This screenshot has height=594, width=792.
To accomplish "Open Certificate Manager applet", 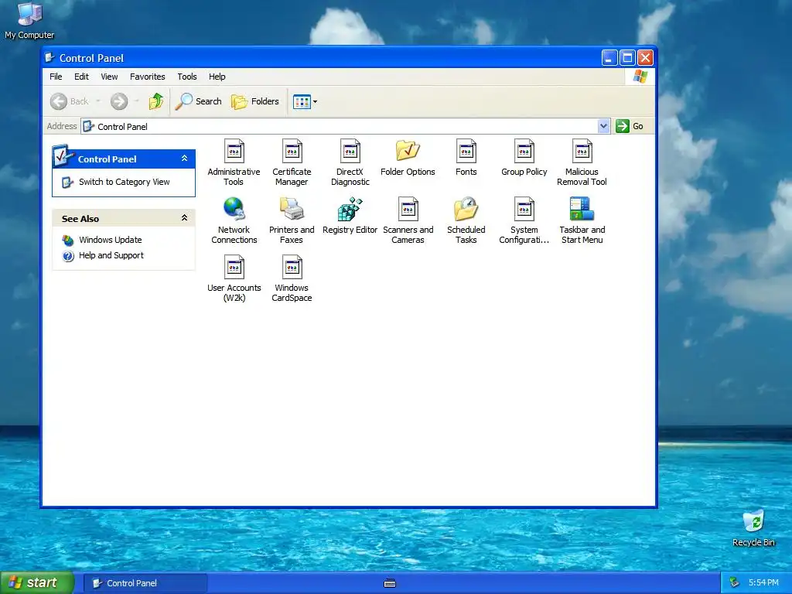I will (292, 162).
